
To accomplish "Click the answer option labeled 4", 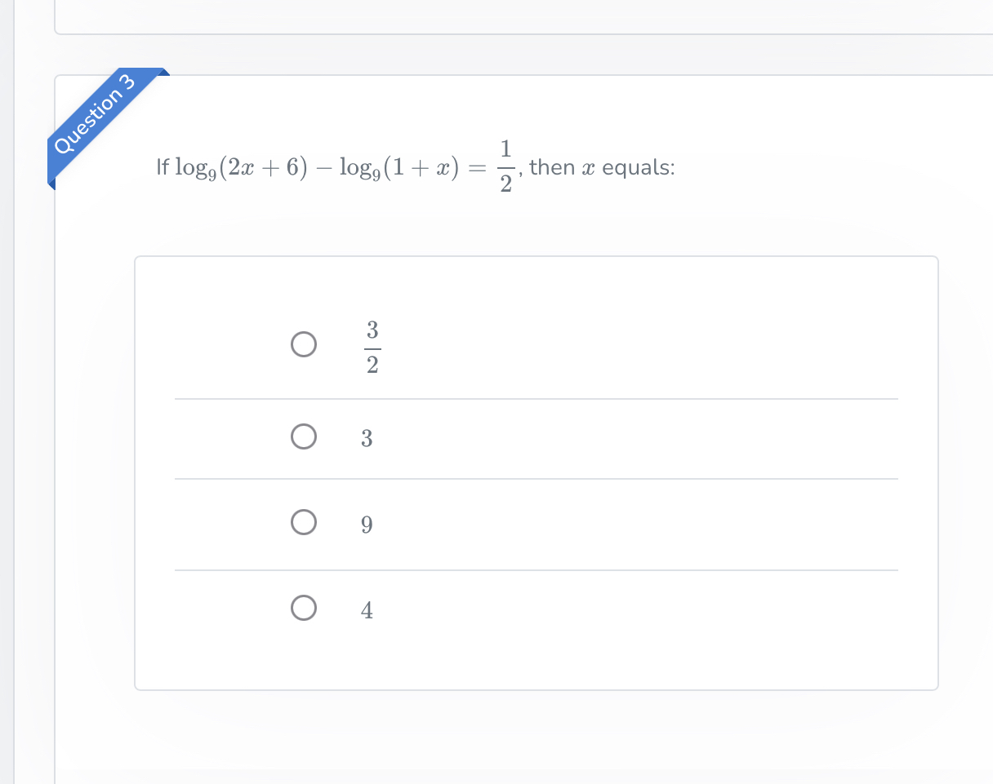I will [367, 609].
